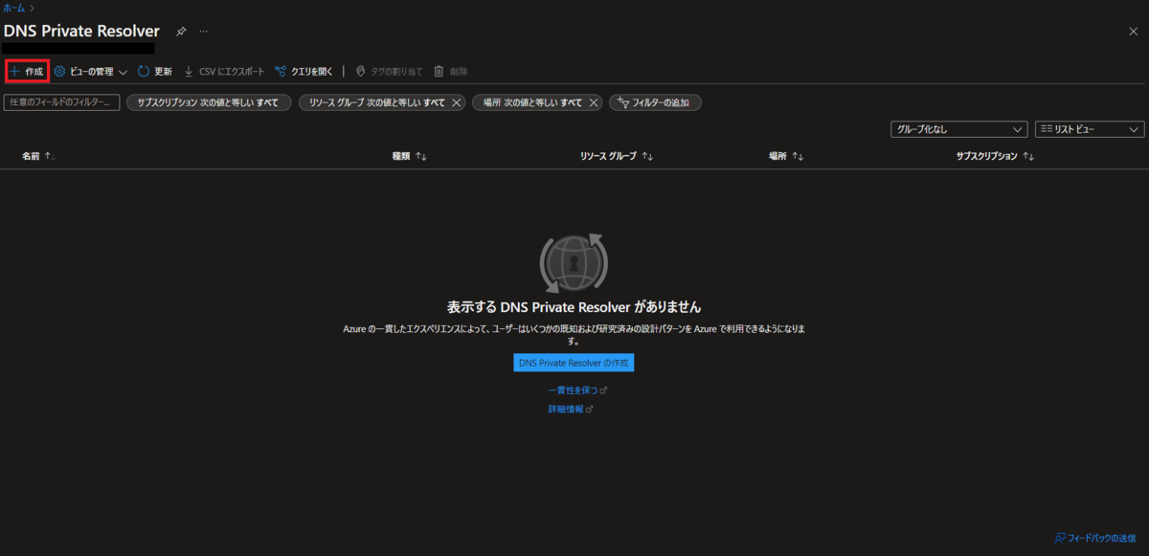Remove the 場所 filter with X

pyautogui.click(x=594, y=102)
